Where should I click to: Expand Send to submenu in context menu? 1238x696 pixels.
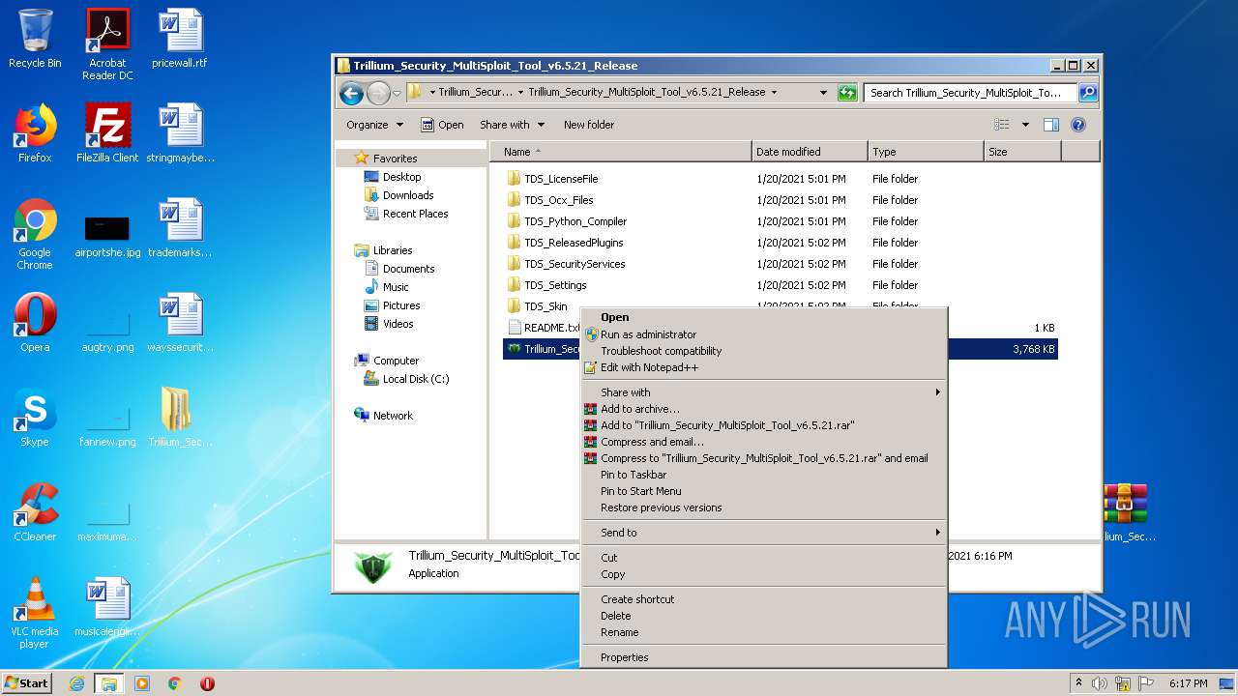[763, 533]
